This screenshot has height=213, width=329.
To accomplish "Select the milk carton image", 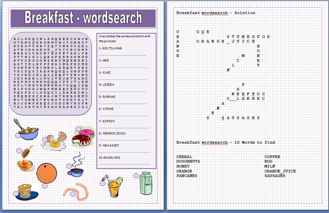I will pyautogui.click(x=146, y=183).
